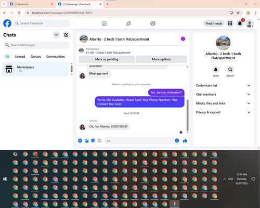Open the ENG language indicator

pyautogui.click(x=230, y=179)
